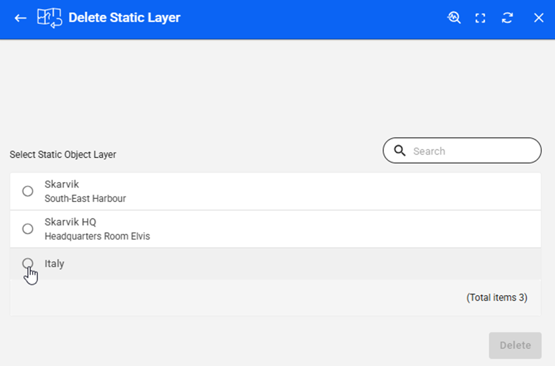Screen dimensions: 555x366
Task: Click the Skarvik HQ layer name
Action: coord(70,222)
